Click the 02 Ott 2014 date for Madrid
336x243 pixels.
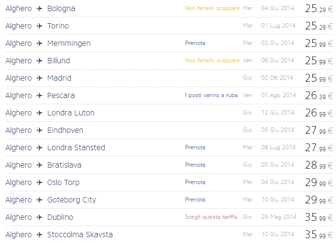(x=277, y=78)
